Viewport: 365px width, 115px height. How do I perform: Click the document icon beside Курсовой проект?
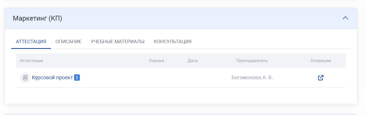coord(25,78)
